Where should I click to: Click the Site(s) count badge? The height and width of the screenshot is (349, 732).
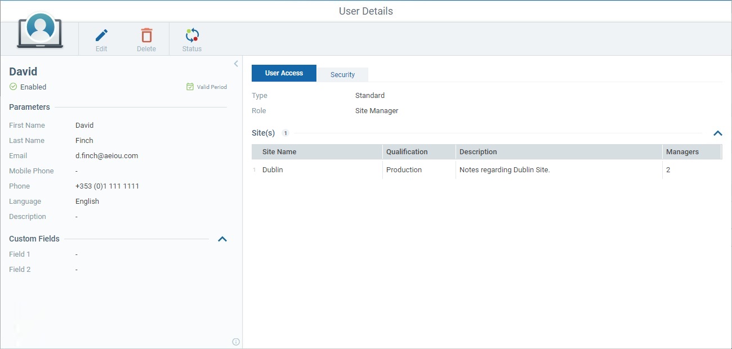285,133
